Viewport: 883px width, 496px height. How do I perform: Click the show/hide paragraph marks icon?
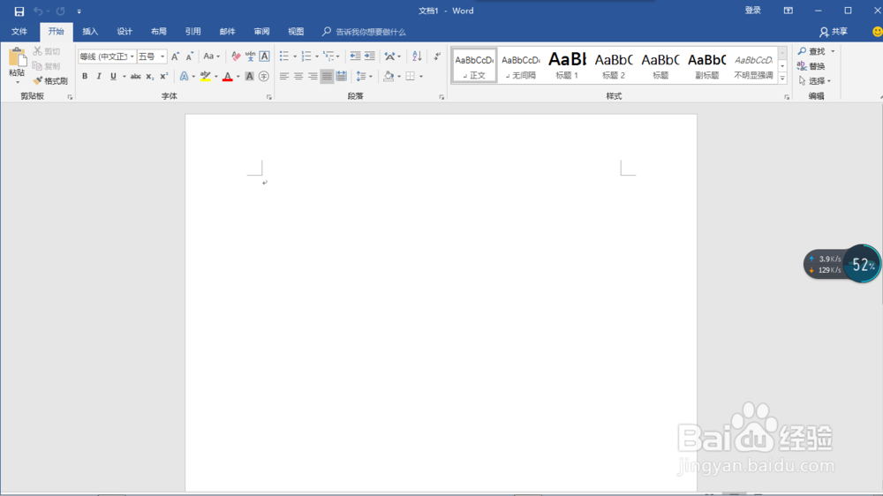click(437, 56)
